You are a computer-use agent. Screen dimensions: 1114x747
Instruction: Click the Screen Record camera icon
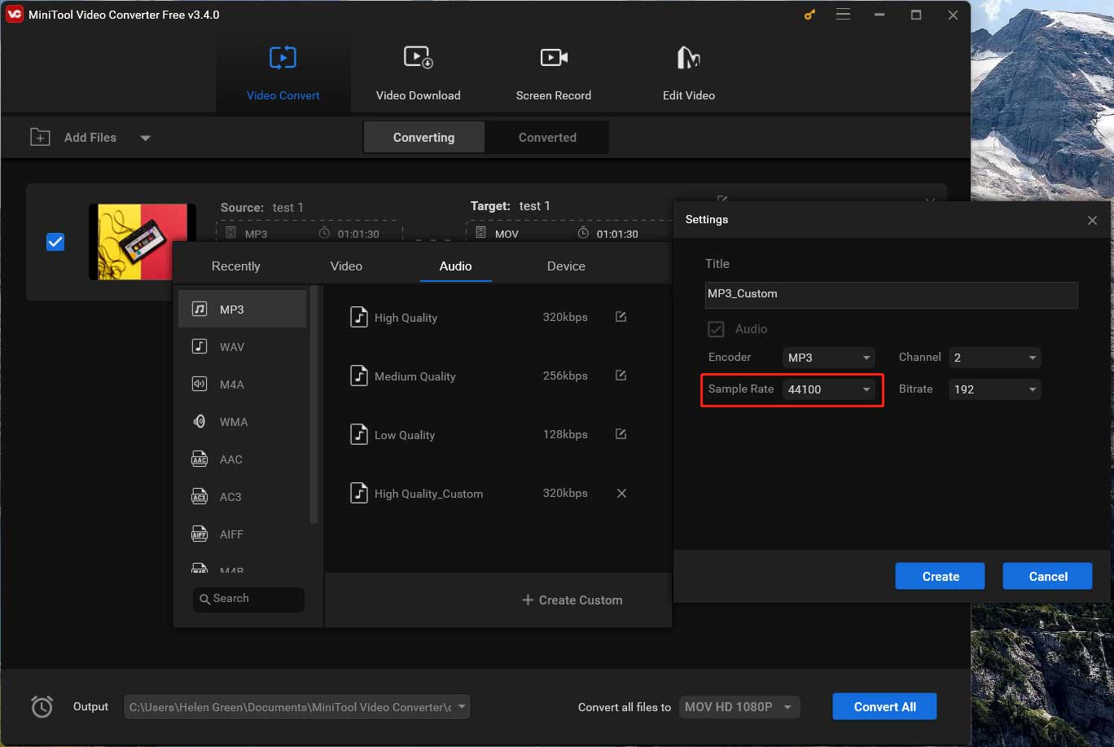pos(554,58)
